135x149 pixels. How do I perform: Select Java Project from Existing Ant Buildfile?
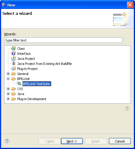pos(44,64)
